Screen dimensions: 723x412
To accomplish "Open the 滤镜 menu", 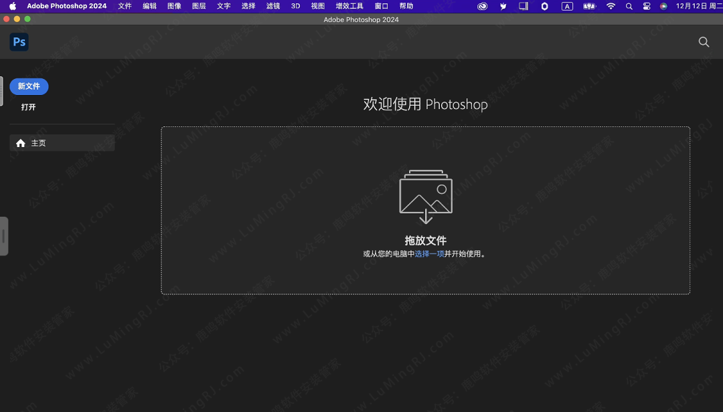I will 272,6.
